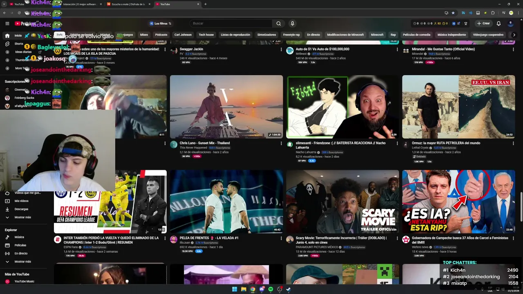Open the notifications bell

(498, 24)
